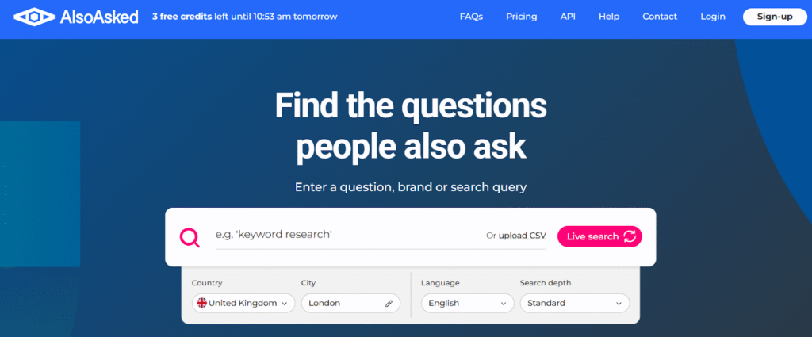Screen dimensions: 812x337
Task: Click the pencil edit icon in City field
Action: [389, 303]
